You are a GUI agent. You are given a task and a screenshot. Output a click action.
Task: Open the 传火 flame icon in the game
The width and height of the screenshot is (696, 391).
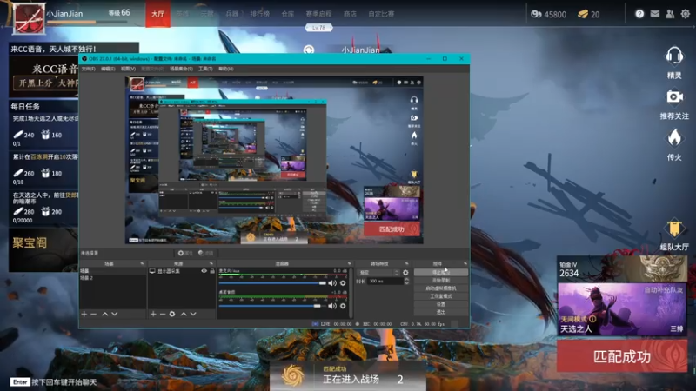click(674, 138)
